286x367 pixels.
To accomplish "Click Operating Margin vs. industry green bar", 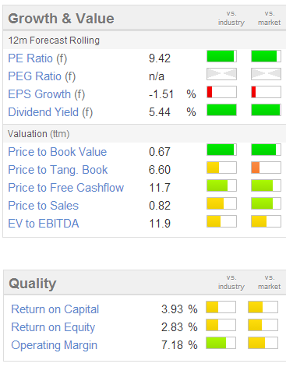I will tap(221, 343).
